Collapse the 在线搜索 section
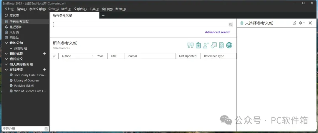The image size is (318, 133). (x=6, y=70)
